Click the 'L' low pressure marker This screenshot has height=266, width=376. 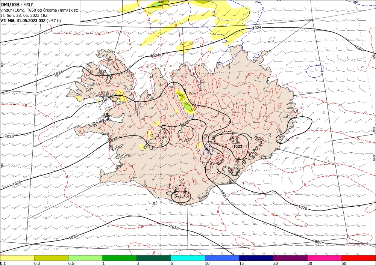click(x=238, y=140)
